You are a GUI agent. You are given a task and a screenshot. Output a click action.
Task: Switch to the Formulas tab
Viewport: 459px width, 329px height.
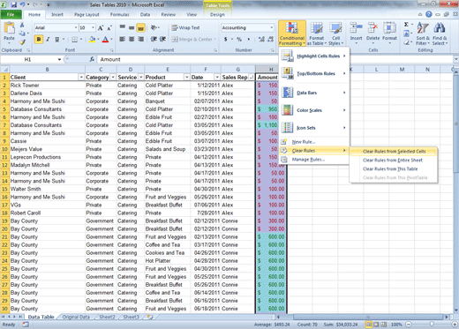point(120,14)
